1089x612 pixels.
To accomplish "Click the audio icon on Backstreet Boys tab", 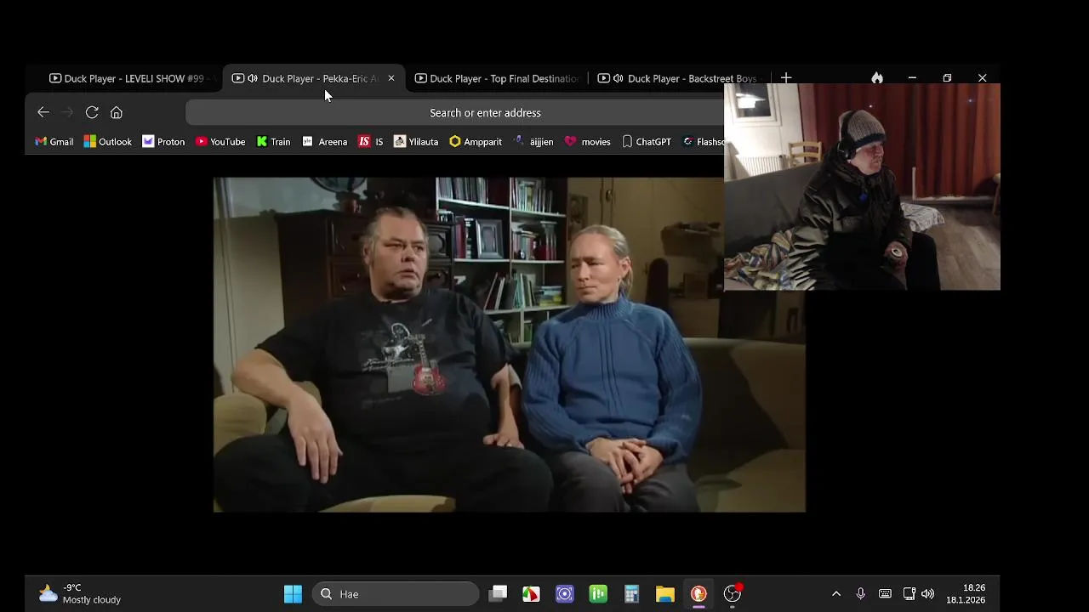I will tap(619, 78).
